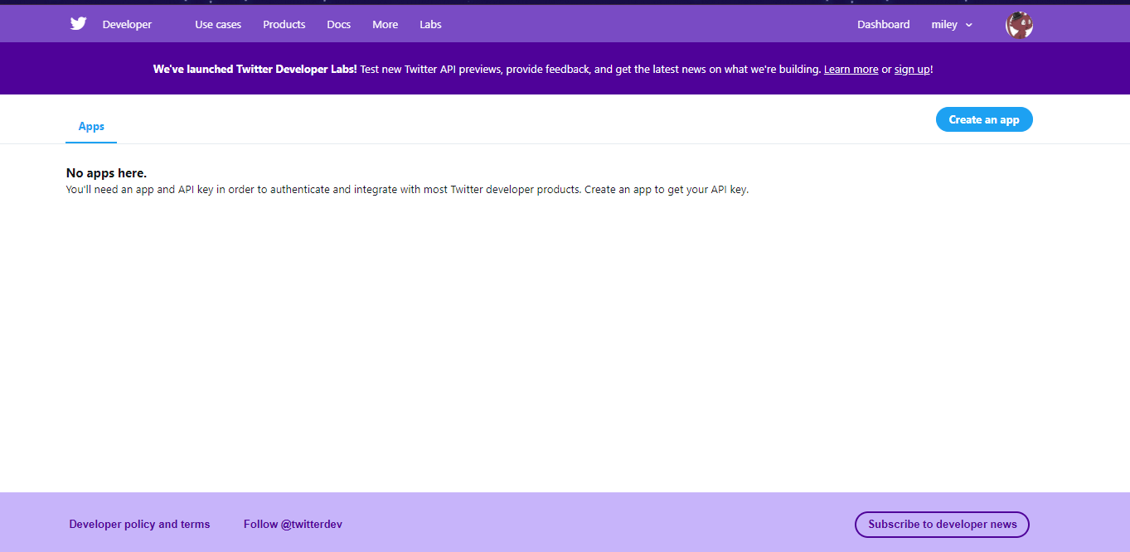Go to the Dashboard
The image size is (1130, 552).
[x=883, y=24]
